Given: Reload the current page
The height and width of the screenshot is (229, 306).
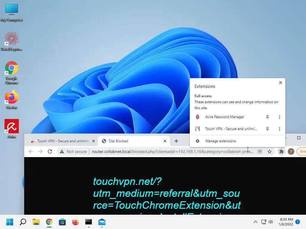Looking at the screenshot, I should click(50, 151).
